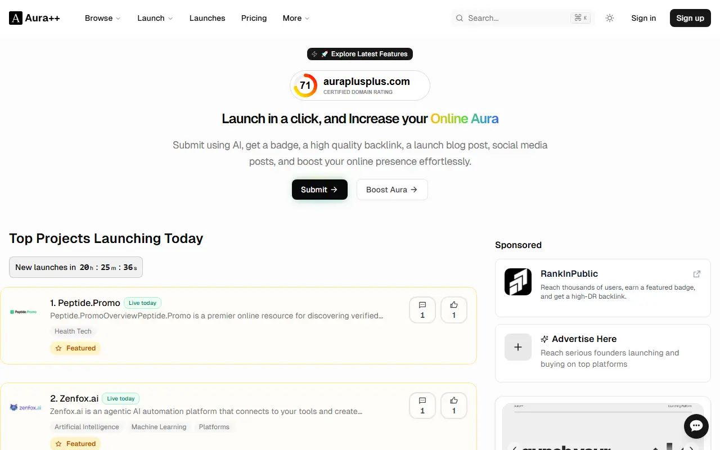Toggle the light/dark theme sun icon
Screen dimensions: 720x450
[x=610, y=18]
